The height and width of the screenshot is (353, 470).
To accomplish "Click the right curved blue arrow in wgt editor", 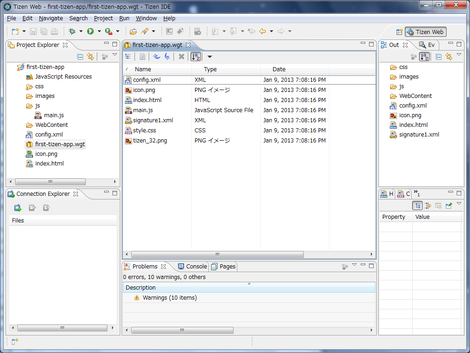I will (167, 57).
